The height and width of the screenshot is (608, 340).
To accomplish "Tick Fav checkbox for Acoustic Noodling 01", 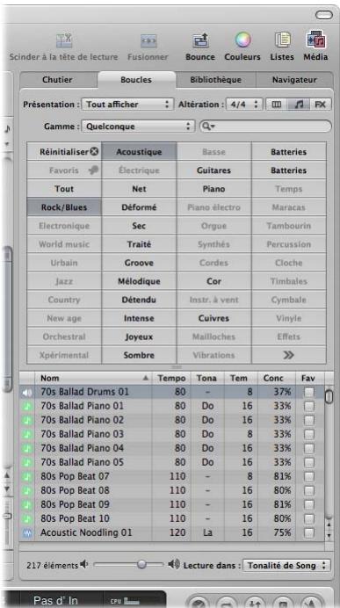I will point(309,532).
